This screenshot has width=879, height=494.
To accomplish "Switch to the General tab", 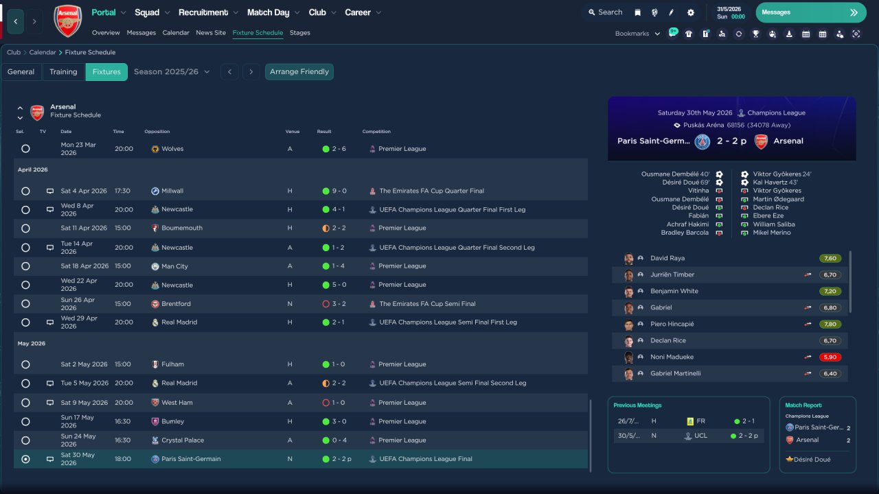I will point(21,72).
